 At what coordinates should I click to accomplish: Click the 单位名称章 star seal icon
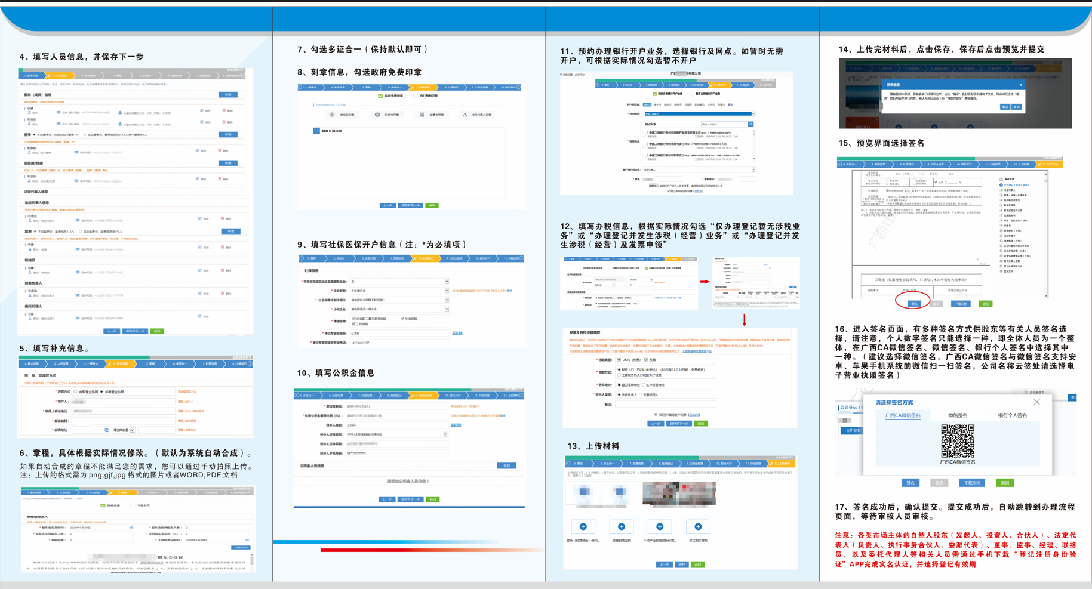pos(332,115)
